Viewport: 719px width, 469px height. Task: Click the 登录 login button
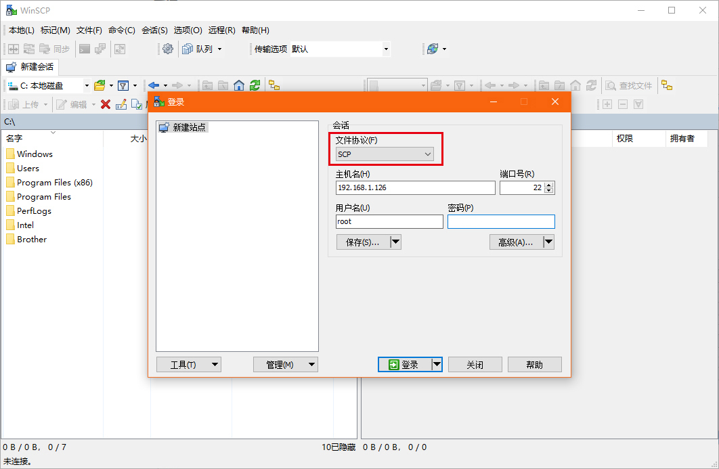[x=405, y=365]
